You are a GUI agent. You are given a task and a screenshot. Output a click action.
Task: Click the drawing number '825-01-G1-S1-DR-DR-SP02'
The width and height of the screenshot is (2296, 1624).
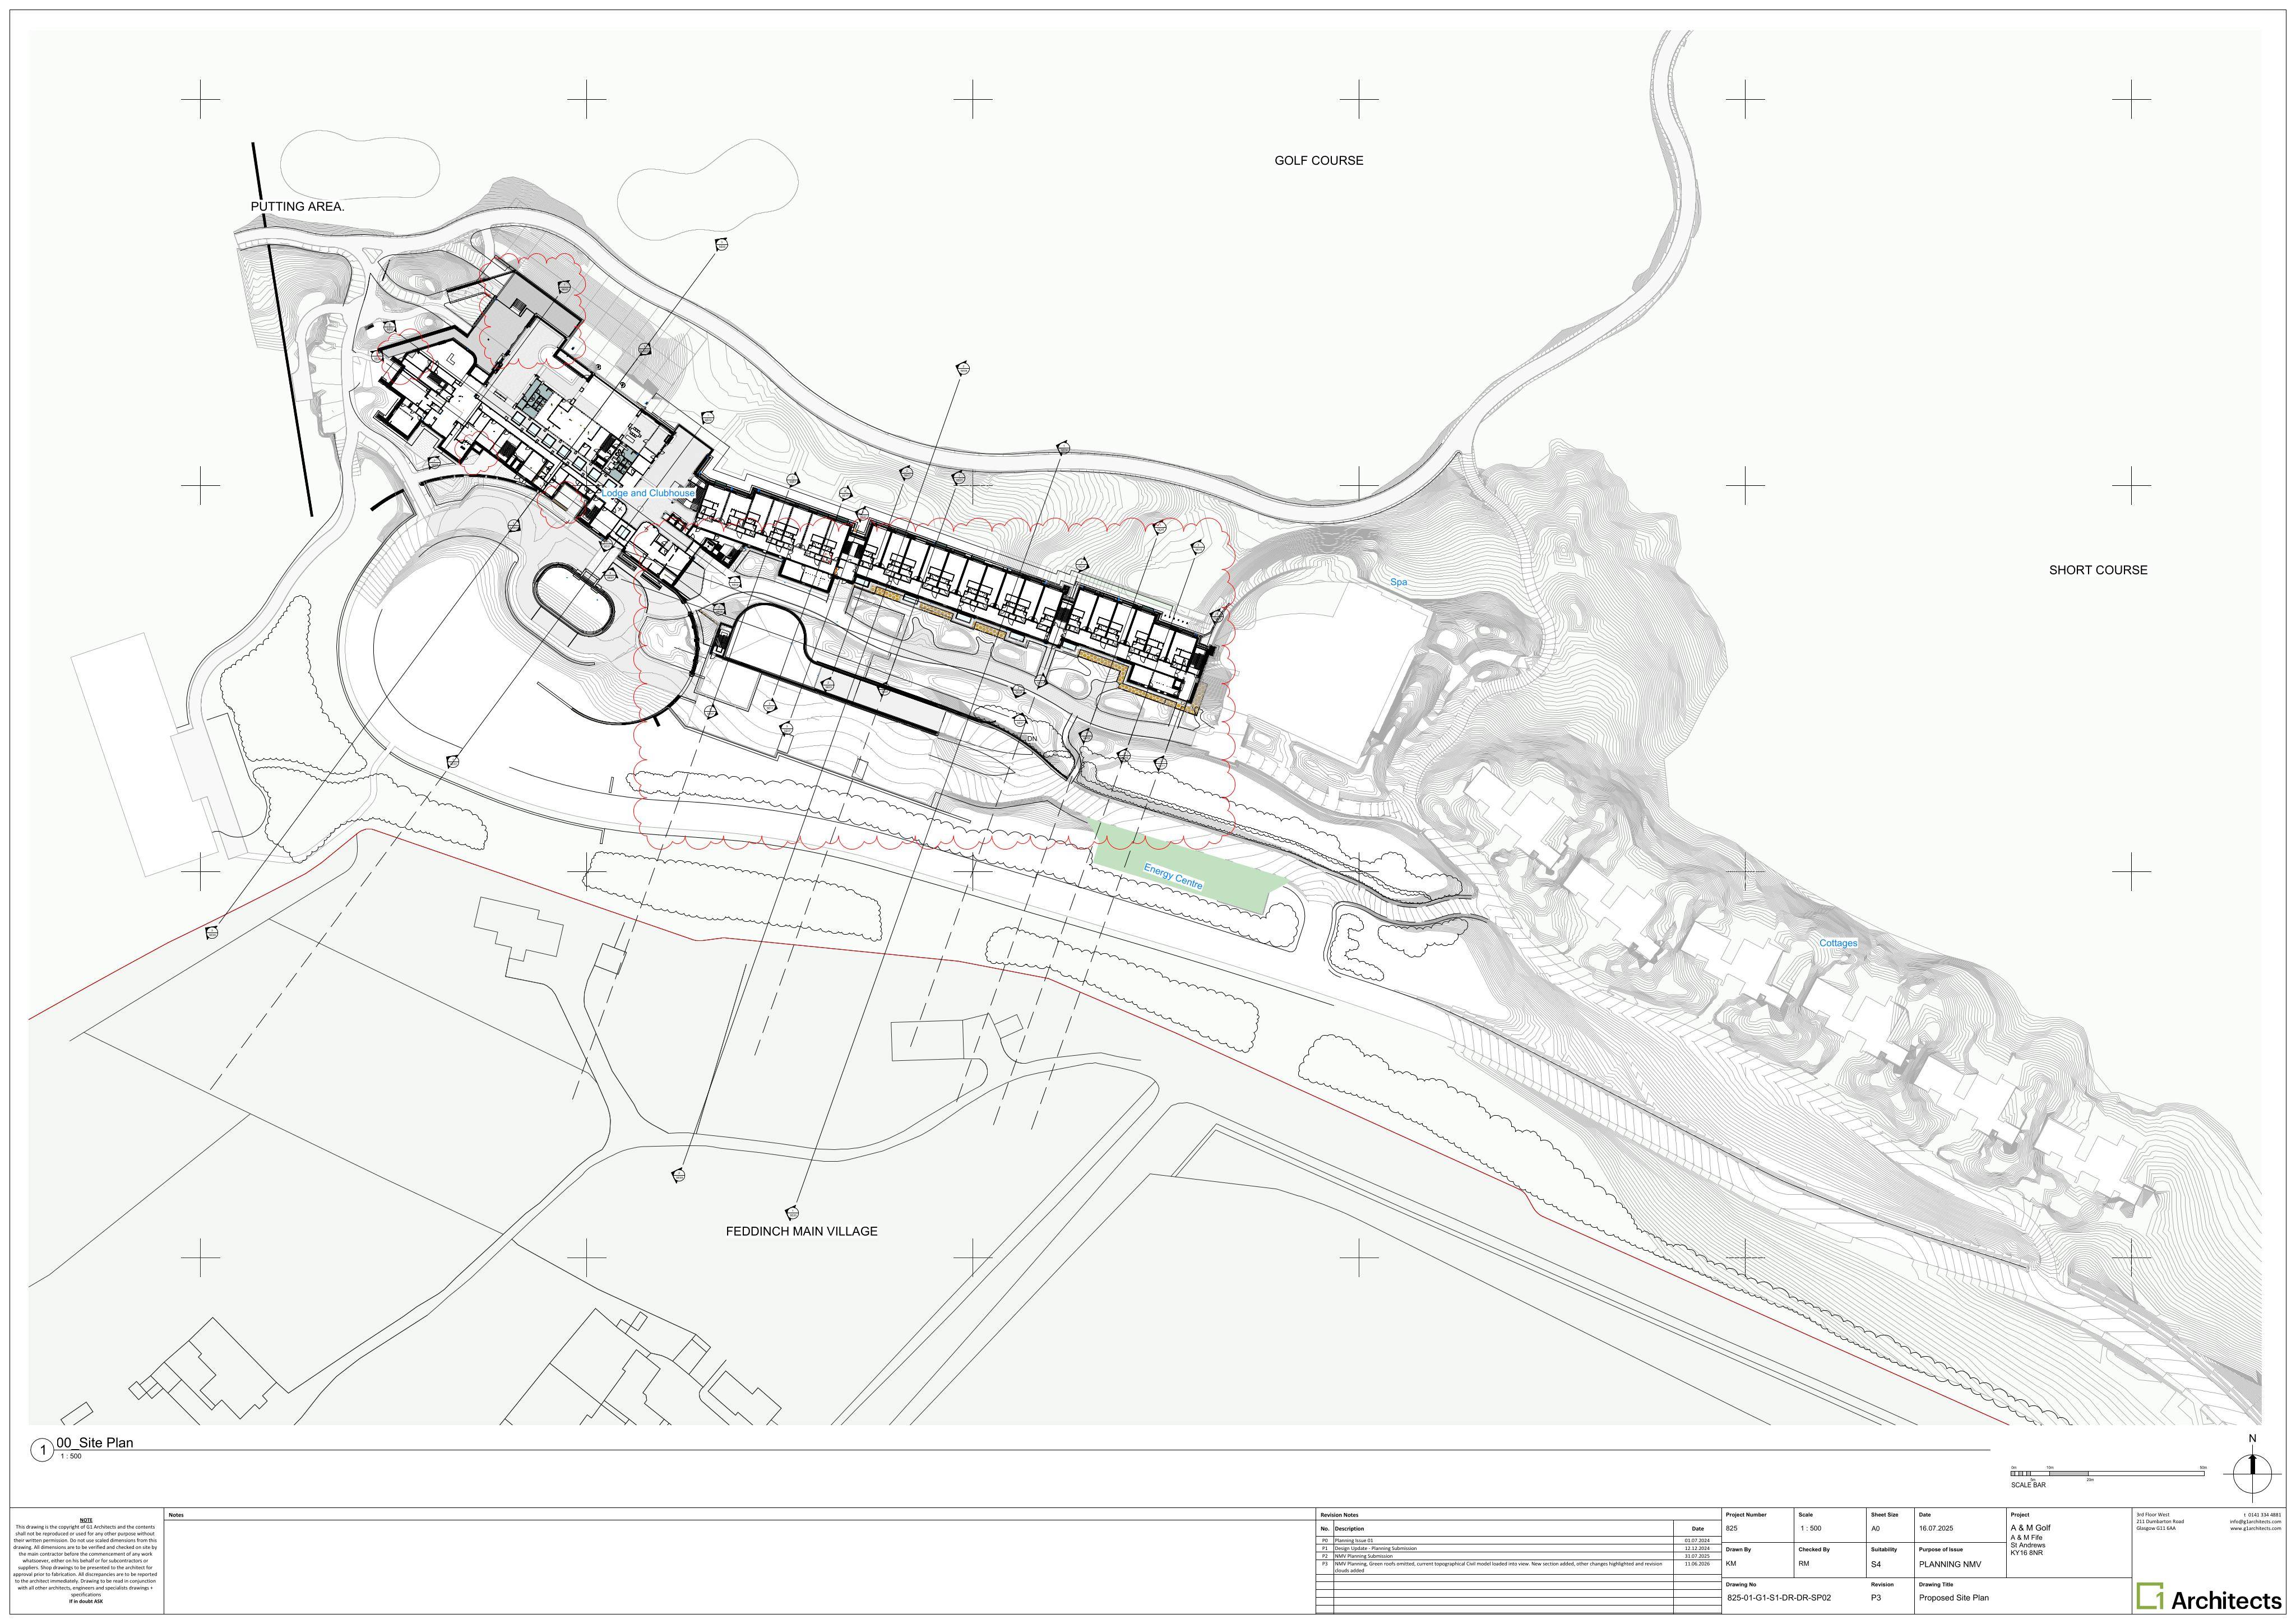[1779, 1597]
